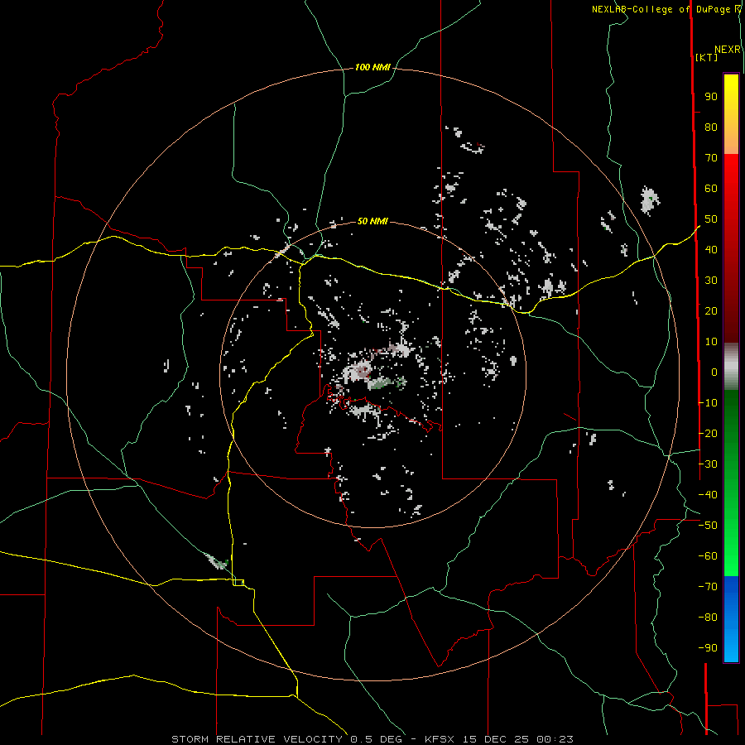Screen dimensions: 745x745
Task: Click the "-90" value on velocity scale
Action: point(708,647)
